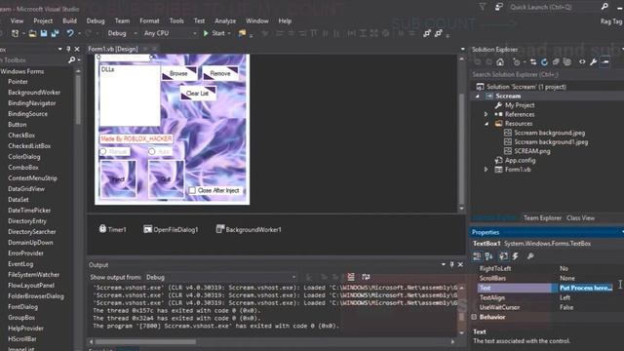Click the Home icon in Solution Explorer
This screenshot has height=351, width=624.
(x=500, y=62)
